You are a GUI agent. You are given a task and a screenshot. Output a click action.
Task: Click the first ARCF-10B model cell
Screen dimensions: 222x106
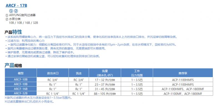click(x=21, y=80)
